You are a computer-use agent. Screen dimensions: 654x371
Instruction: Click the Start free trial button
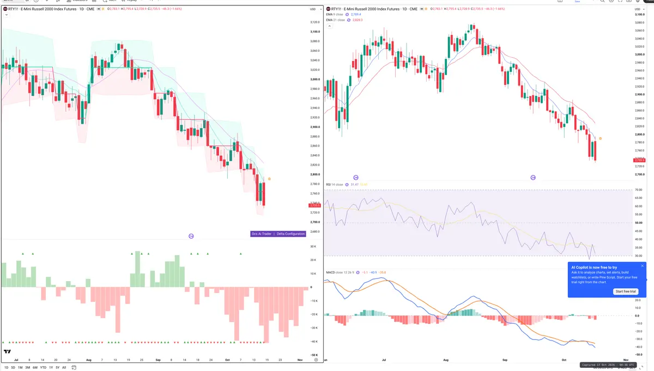(626, 291)
